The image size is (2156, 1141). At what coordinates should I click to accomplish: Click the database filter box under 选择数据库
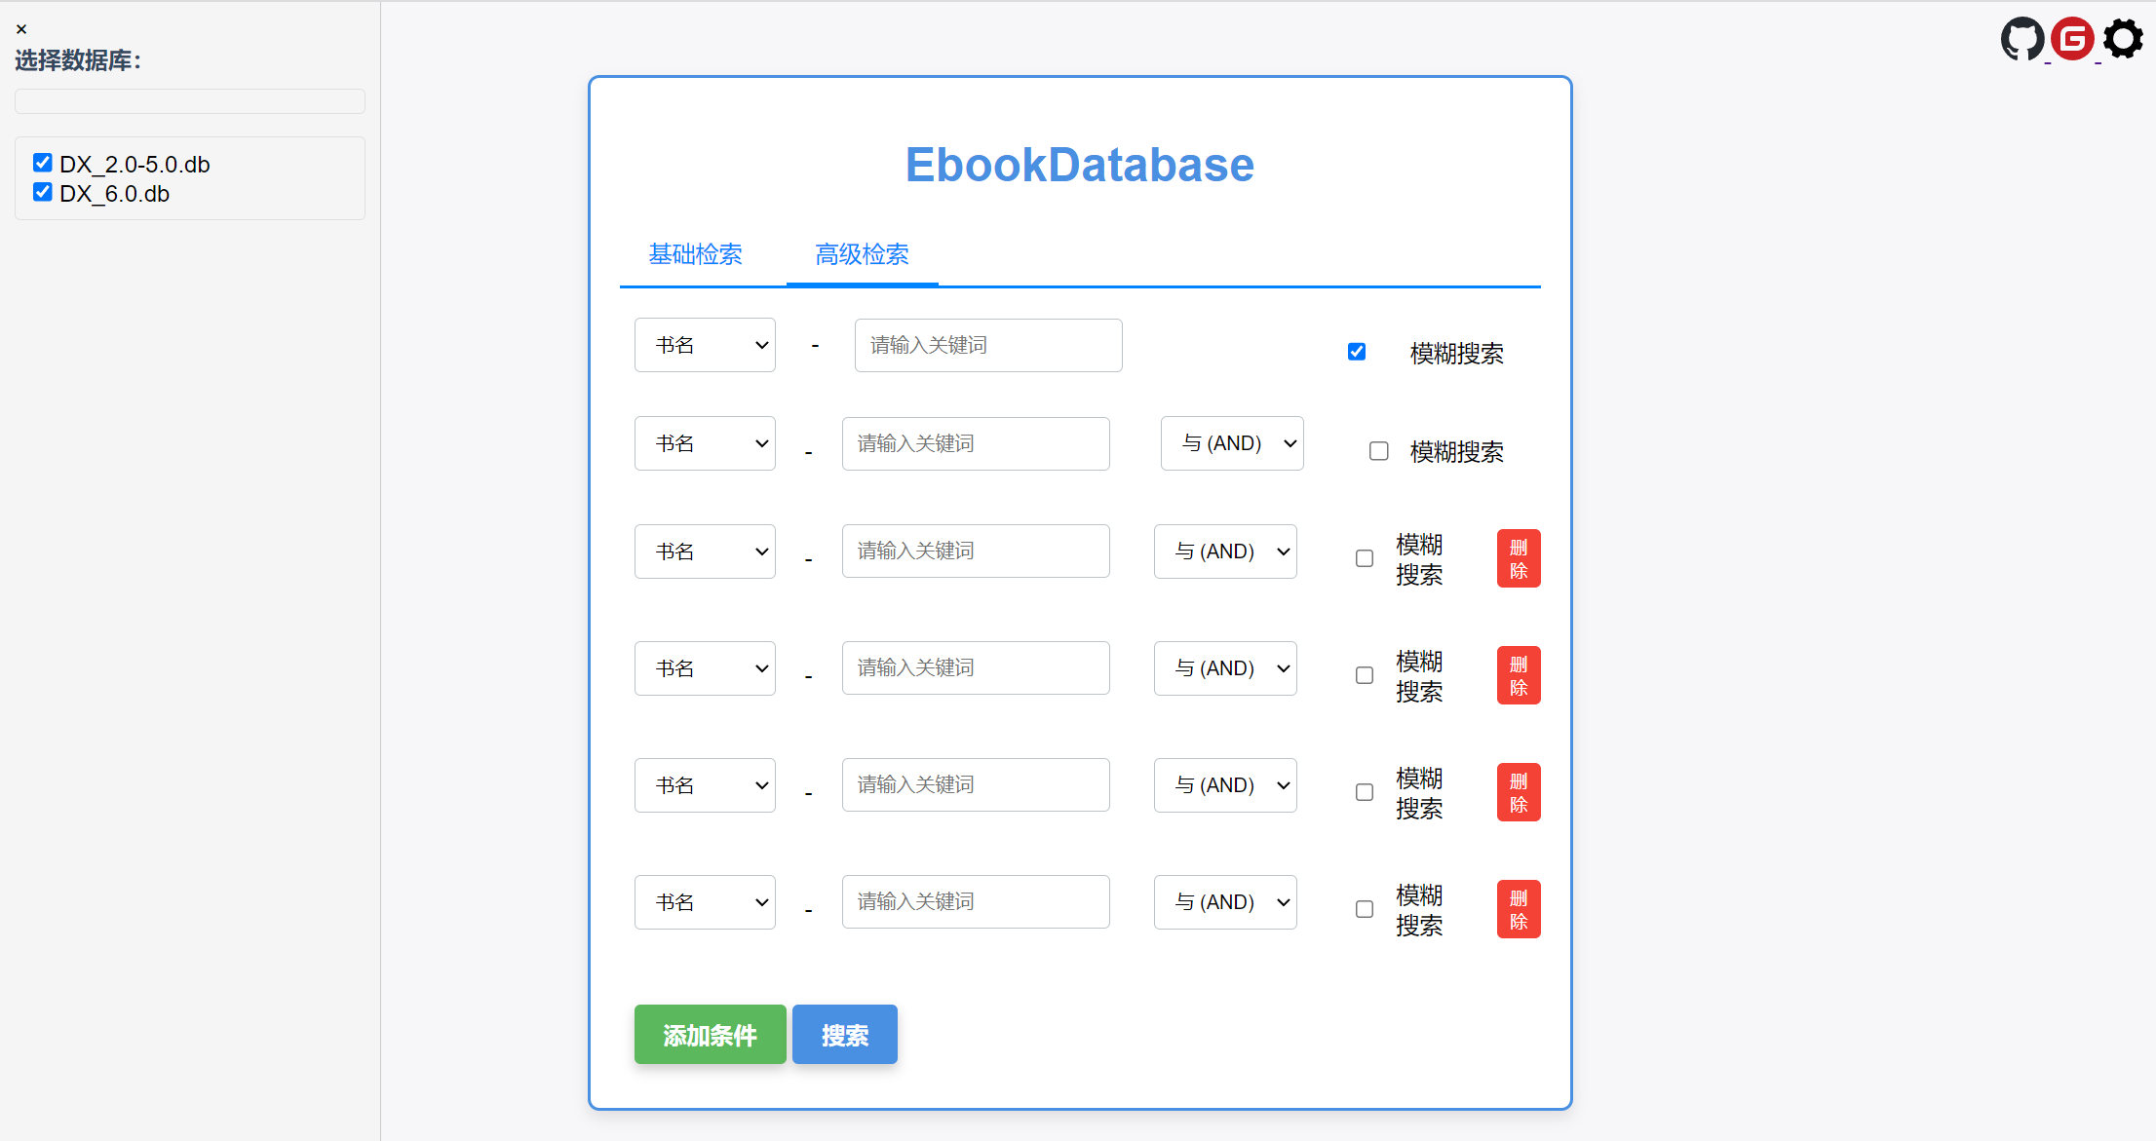pyautogui.click(x=190, y=101)
